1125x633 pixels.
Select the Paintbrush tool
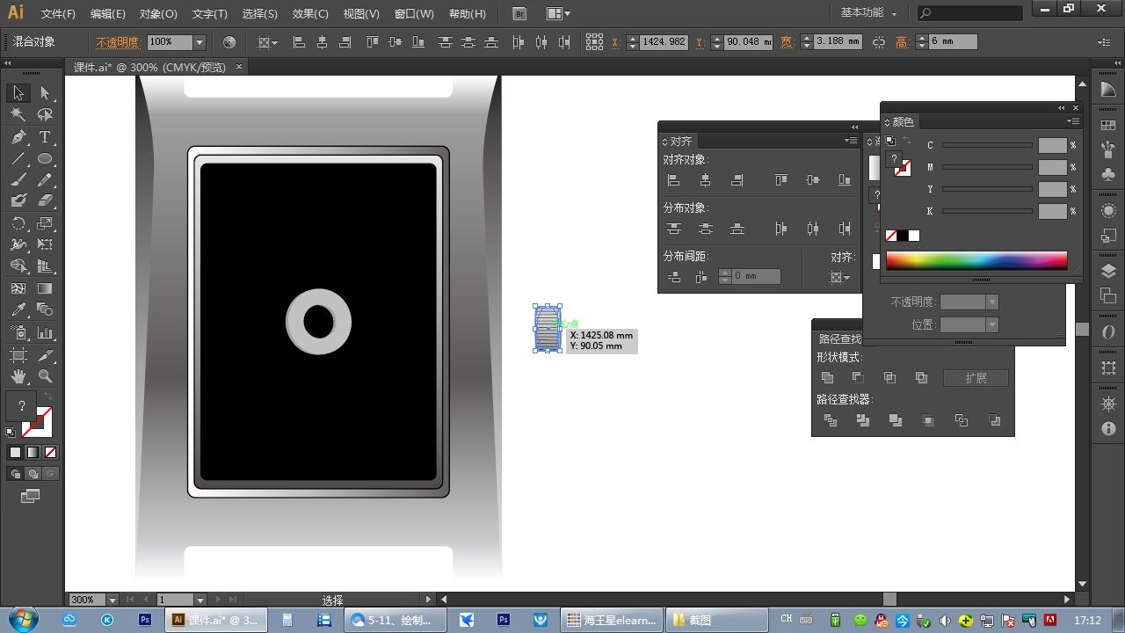coord(18,179)
